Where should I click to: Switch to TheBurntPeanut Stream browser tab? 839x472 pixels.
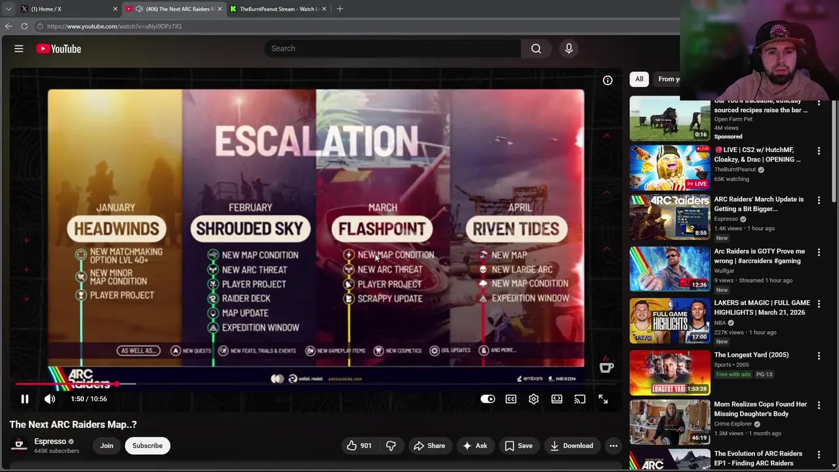click(279, 9)
